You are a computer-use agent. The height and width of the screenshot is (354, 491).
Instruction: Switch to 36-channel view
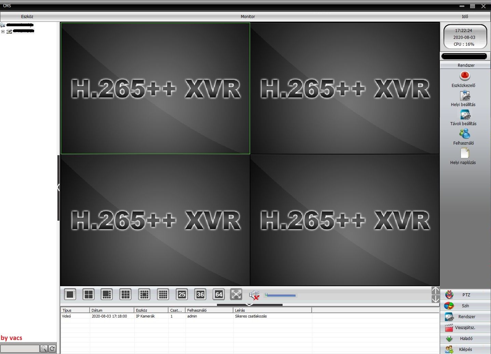pyautogui.click(x=200, y=294)
